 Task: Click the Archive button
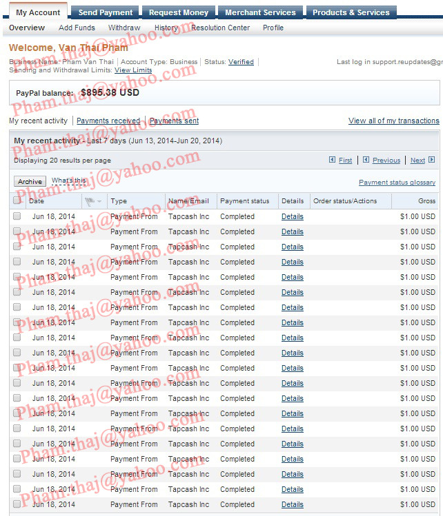pos(30,182)
